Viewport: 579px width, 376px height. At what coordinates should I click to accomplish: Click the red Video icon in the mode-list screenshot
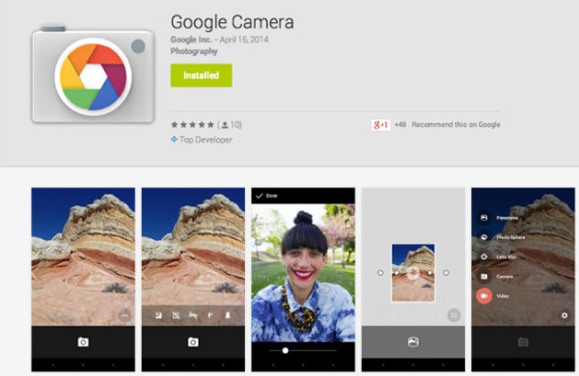pyautogui.click(x=483, y=296)
